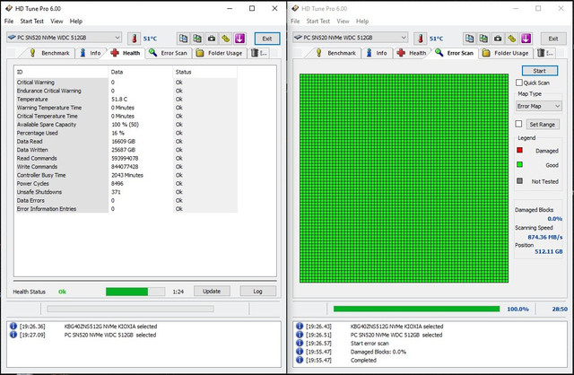The width and height of the screenshot is (574, 375).
Task: Click the info icon beside 'Completed' log entry
Action: point(300,360)
